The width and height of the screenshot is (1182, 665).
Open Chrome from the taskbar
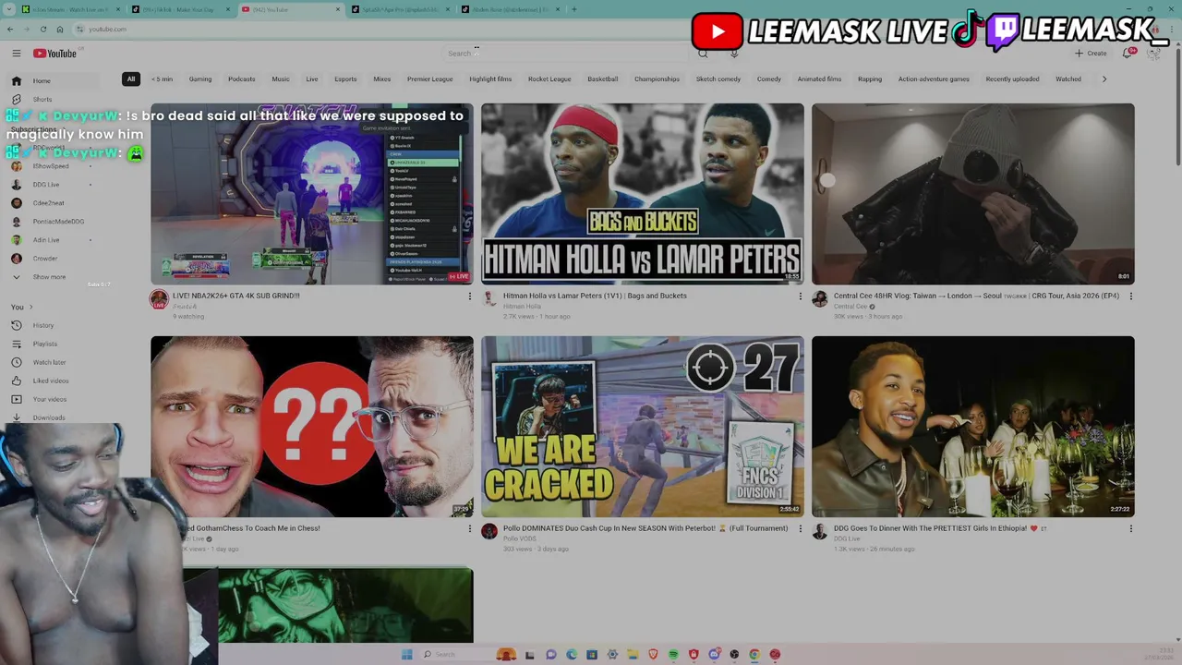coord(754,654)
